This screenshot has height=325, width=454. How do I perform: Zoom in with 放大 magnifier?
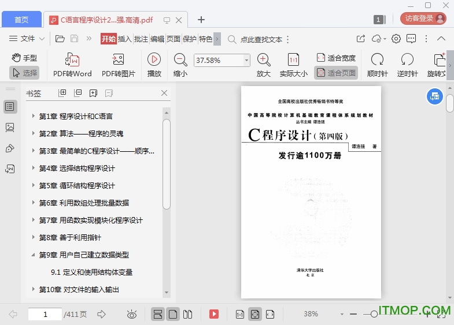[264, 65]
